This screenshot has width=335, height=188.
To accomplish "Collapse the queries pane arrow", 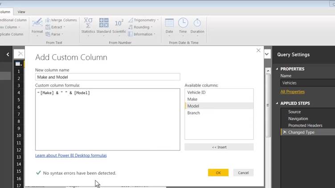I will [x=8, y=55].
